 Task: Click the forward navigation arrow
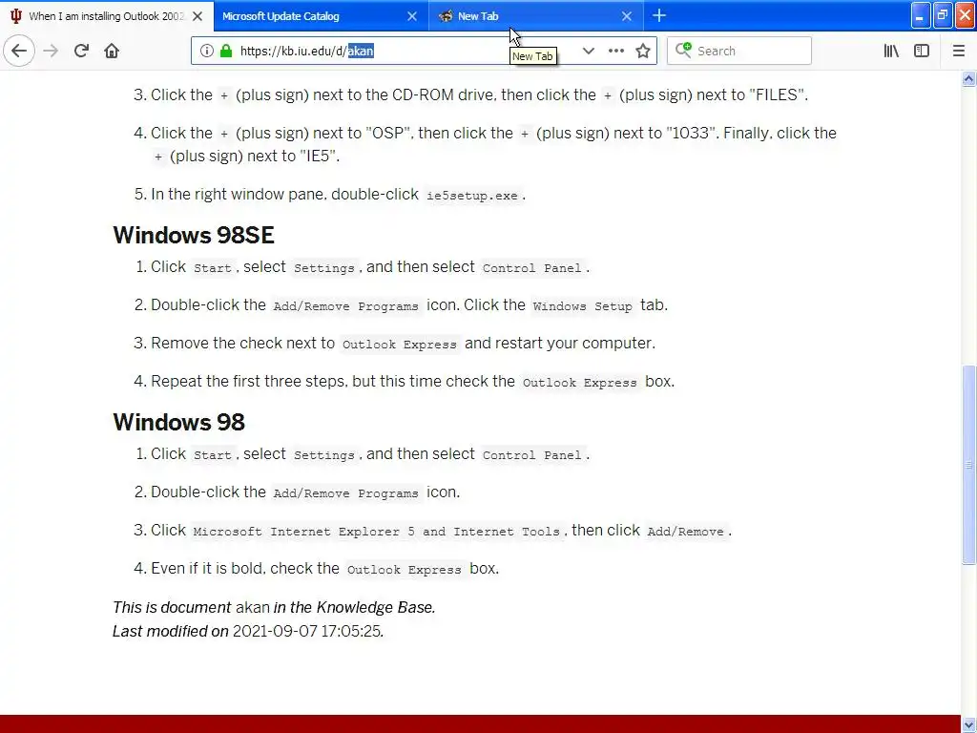coord(51,52)
